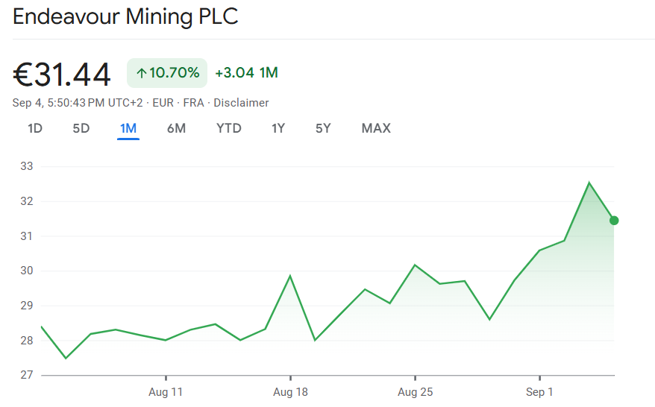Click the Sep 1 date marker
This screenshot has width=655, height=407.
point(539,391)
